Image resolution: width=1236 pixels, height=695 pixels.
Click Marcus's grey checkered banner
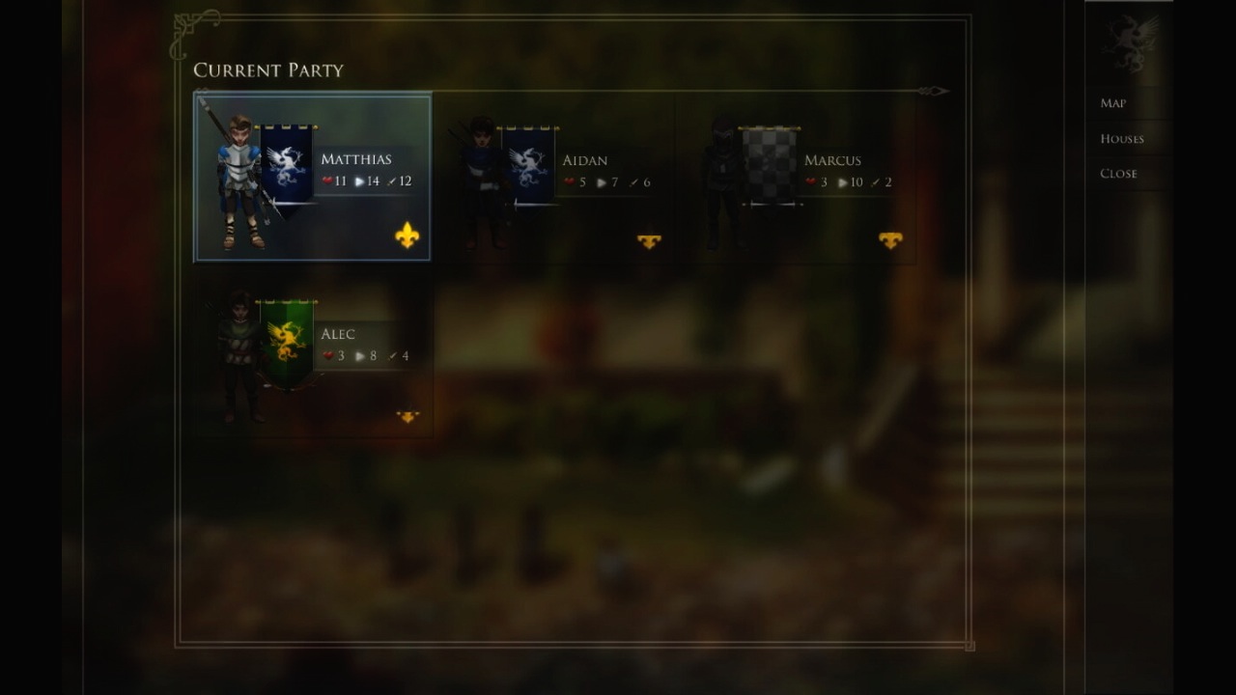point(770,164)
